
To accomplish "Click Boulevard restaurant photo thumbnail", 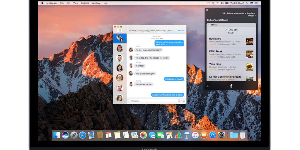I will tap(250, 42).
